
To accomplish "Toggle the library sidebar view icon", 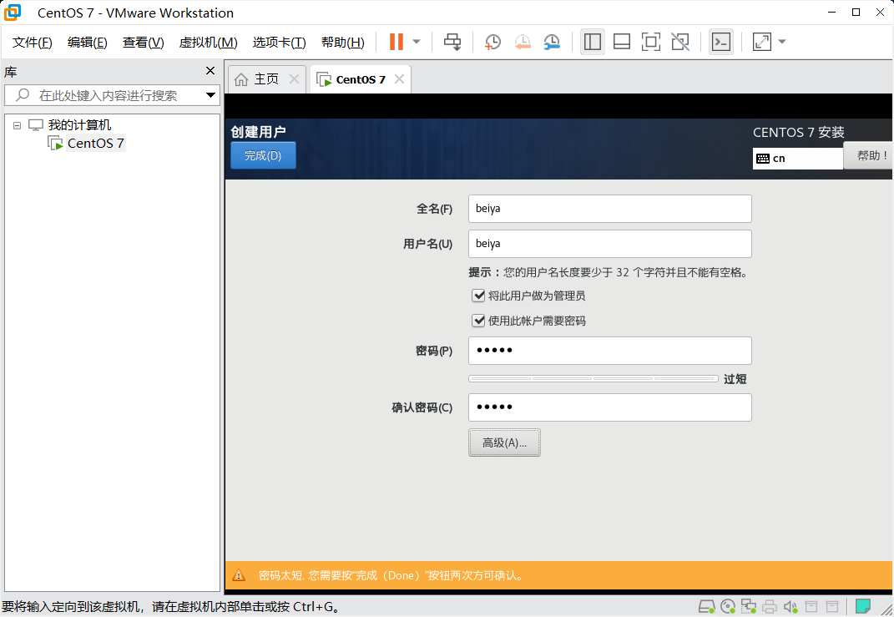I will (593, 42).
